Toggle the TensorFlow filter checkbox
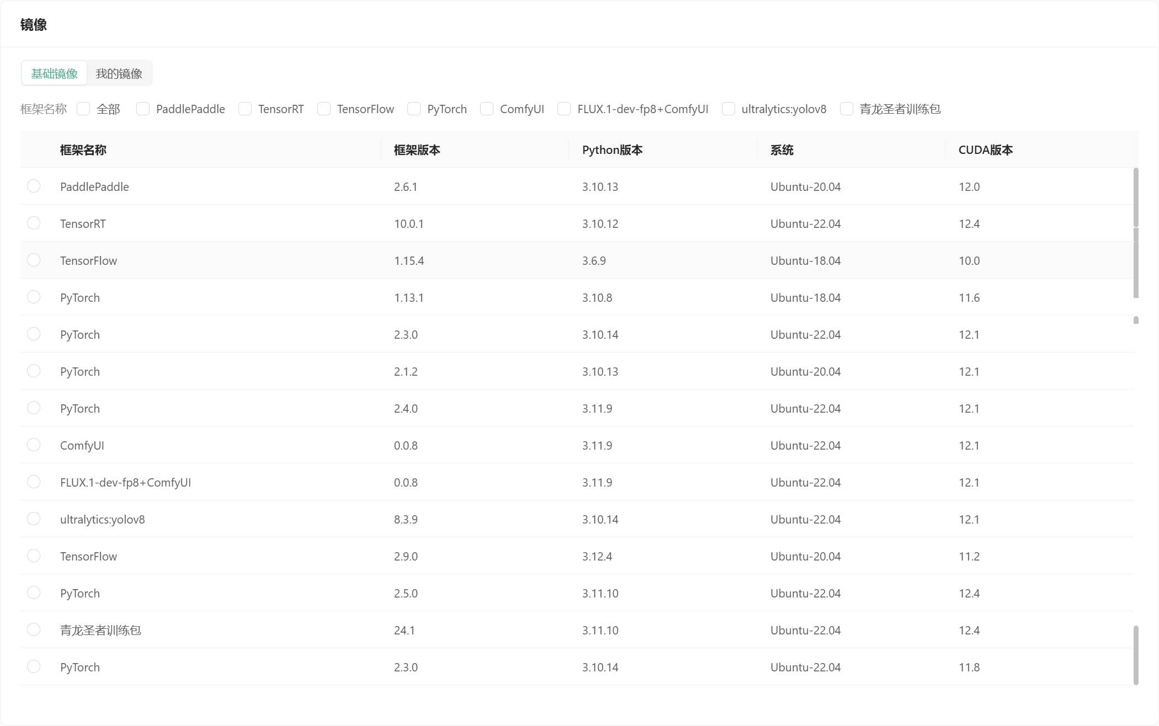The height and width of the screenshot is (726, 1159). [x=324, y=109]
